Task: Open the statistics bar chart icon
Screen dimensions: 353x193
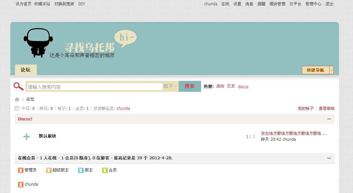Action: [17, 108]
